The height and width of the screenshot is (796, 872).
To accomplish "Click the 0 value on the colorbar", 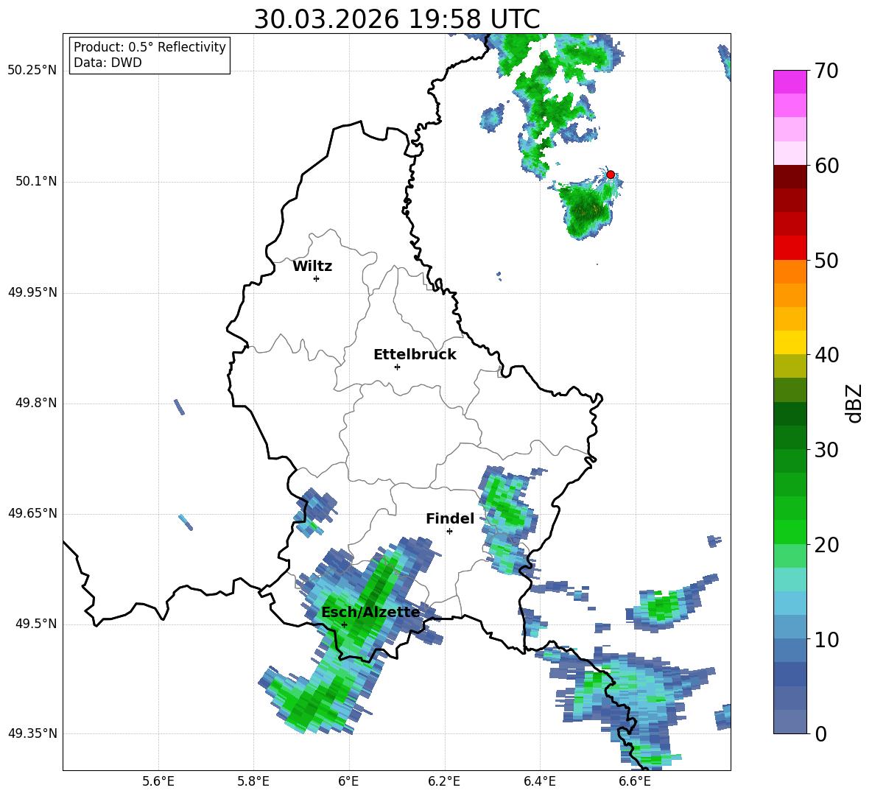I will (x=820, y=733).
